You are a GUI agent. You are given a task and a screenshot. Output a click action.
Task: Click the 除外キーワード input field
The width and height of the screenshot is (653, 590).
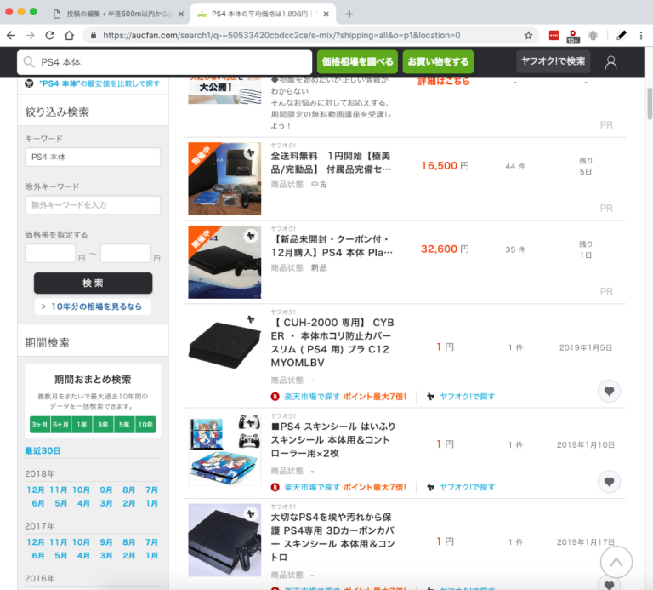93,205
